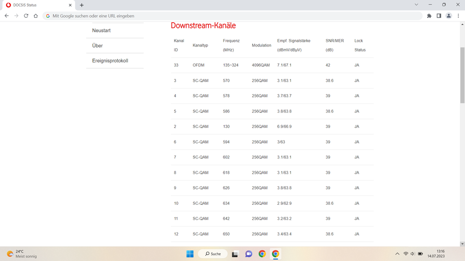Viewport: 465px width, 261px height.
Task: Go back using browser back arrow
Action: click(x=7, y=16)
